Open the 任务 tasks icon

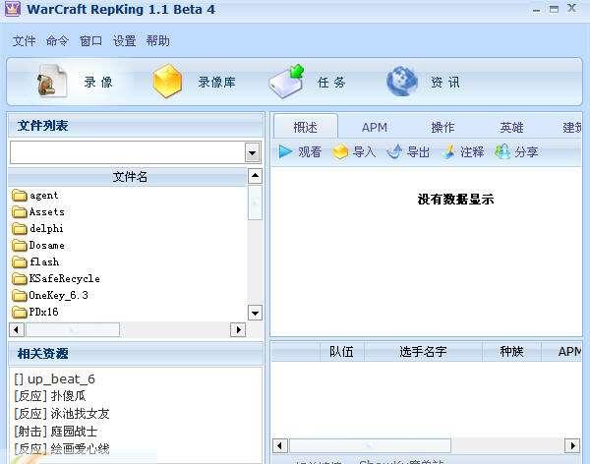point(287,82)
